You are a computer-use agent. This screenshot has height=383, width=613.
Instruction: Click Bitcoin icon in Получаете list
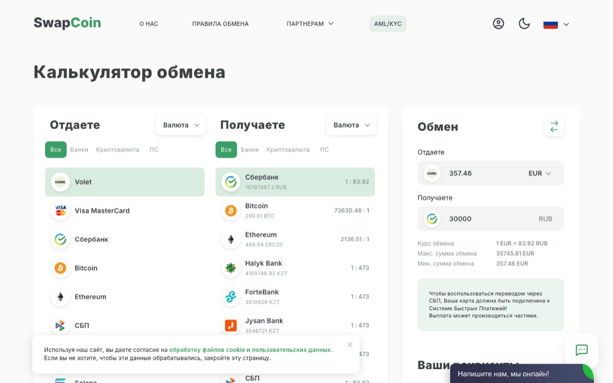pyautogui.click(x=231, y=211)
